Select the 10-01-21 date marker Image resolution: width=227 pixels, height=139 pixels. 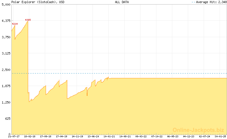[x=109, y=136]
